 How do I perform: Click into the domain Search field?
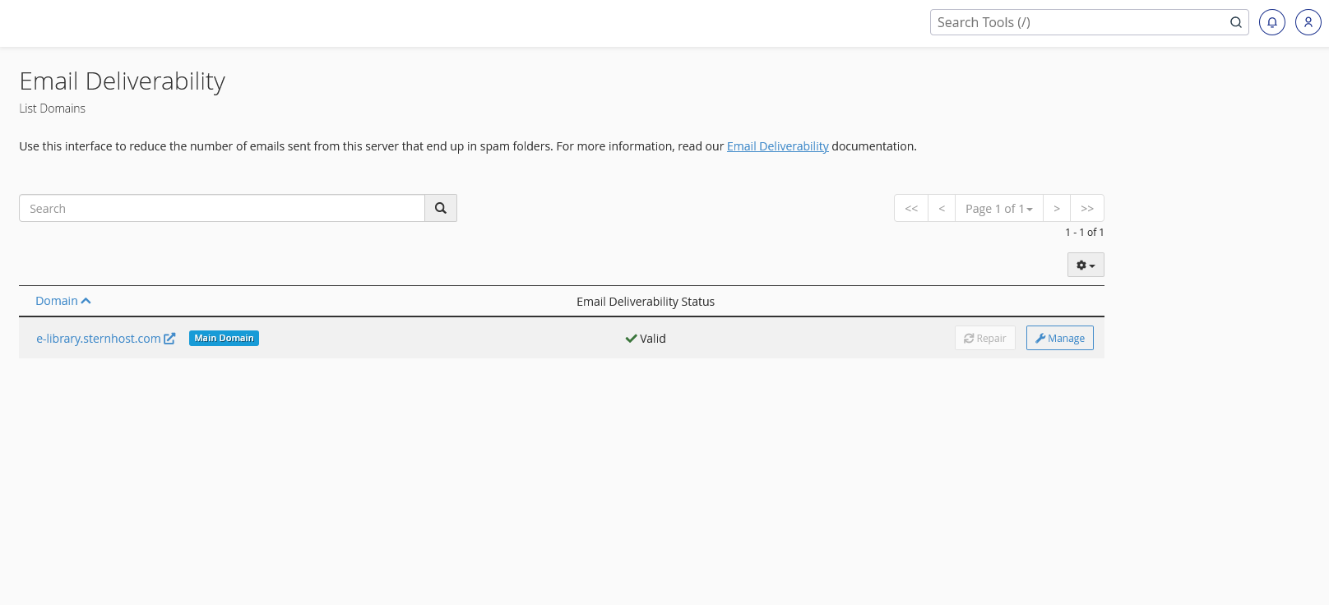[222, 209]
